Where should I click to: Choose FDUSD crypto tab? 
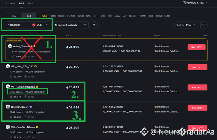coord(71,16)
